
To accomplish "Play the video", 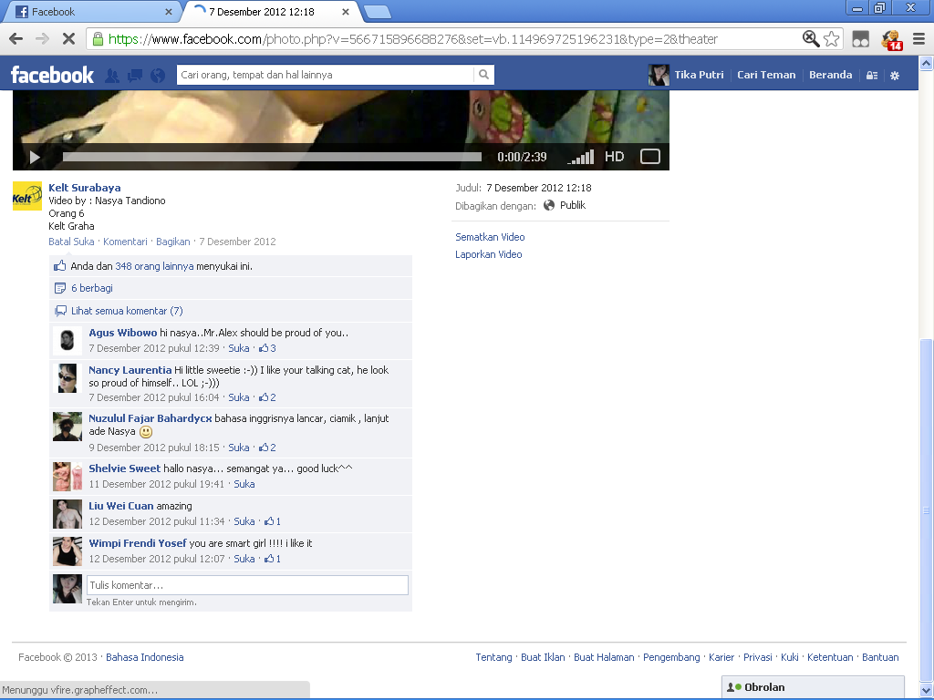I will [x=35, y=157].
